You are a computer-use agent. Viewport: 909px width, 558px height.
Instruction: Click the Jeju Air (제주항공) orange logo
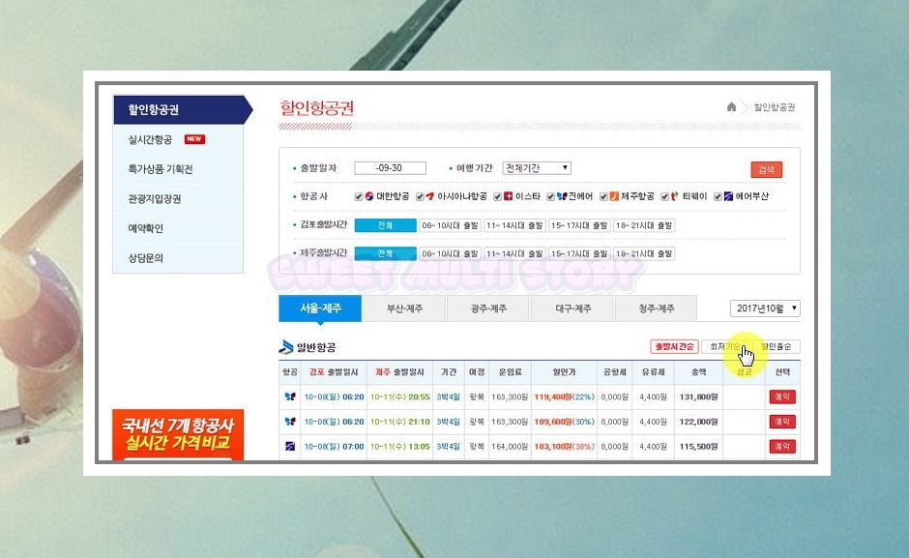click(614, 196)
